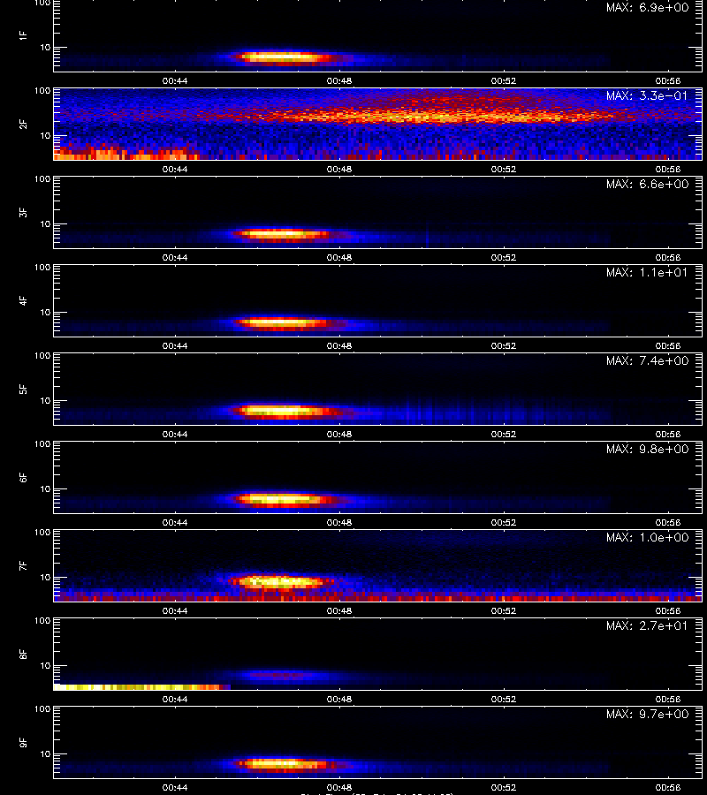Click the 100 y-axis value of 7F panel
The image size is (707, 795).
[42, 533]
